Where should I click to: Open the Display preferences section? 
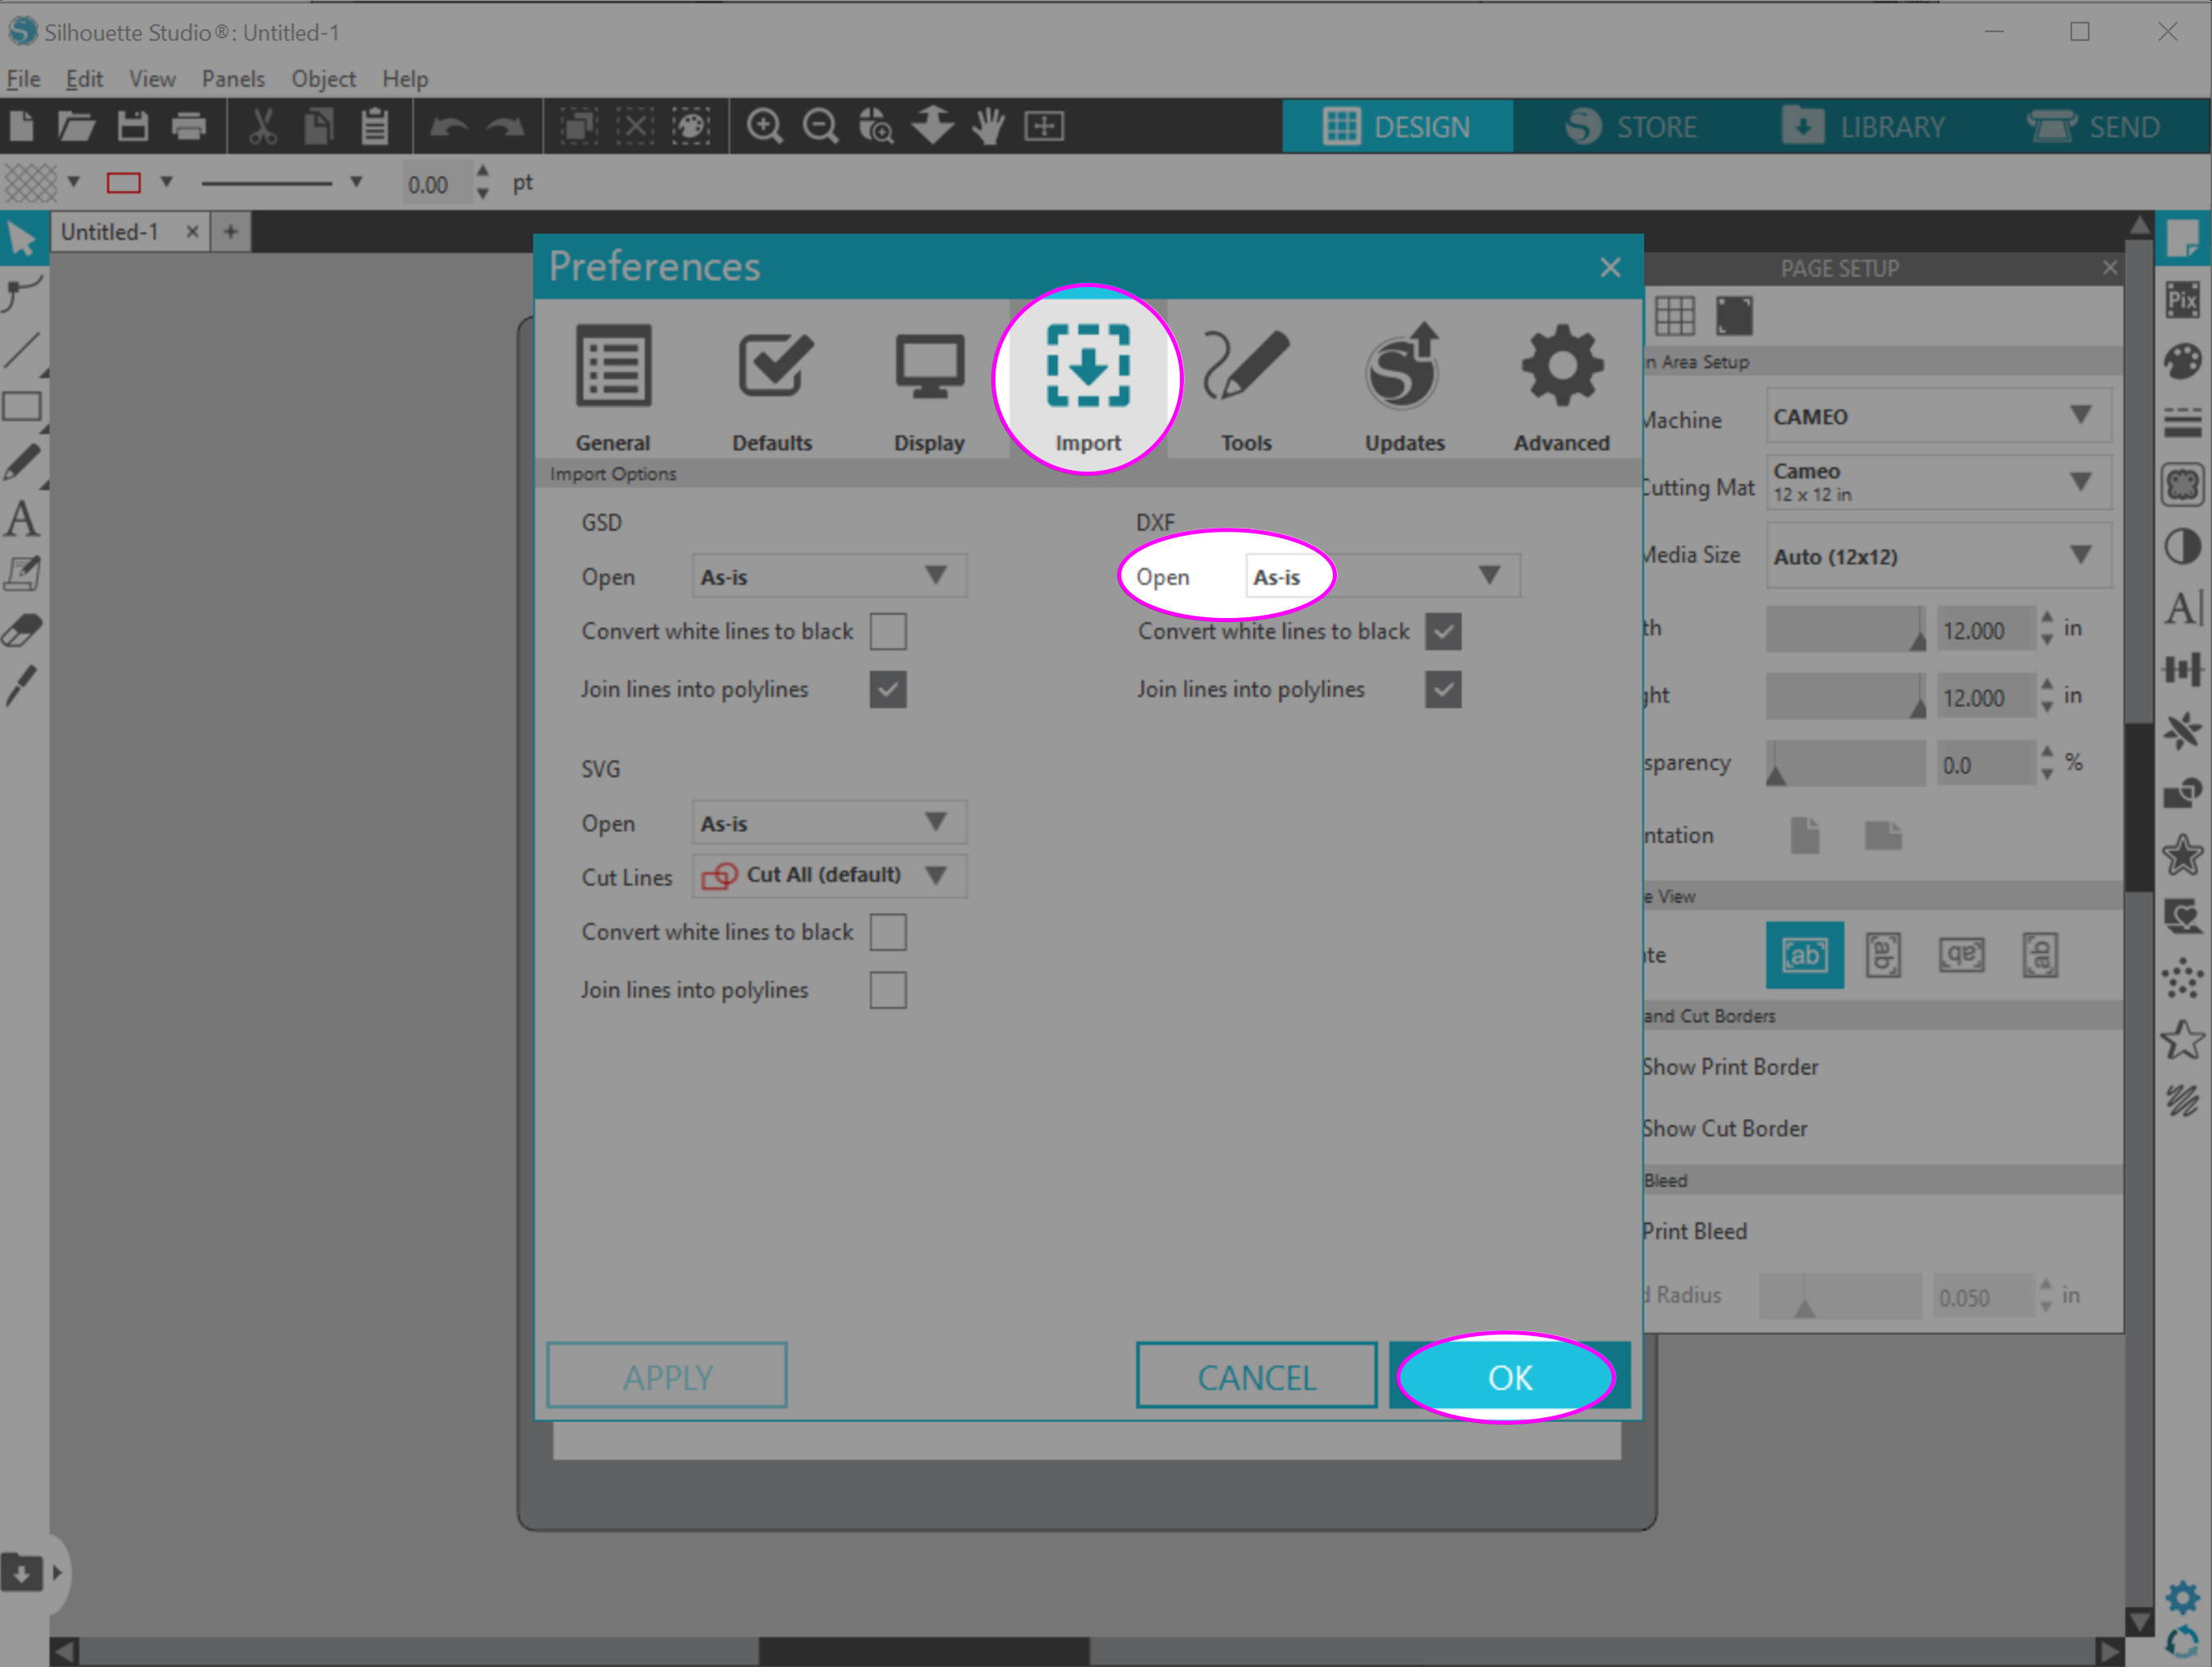[x=929, y=387]
